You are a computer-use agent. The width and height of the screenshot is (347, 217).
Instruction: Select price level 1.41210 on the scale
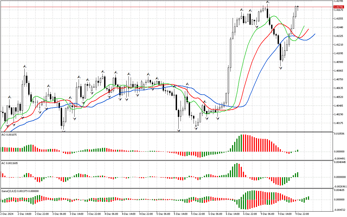[x=339, y=45]
